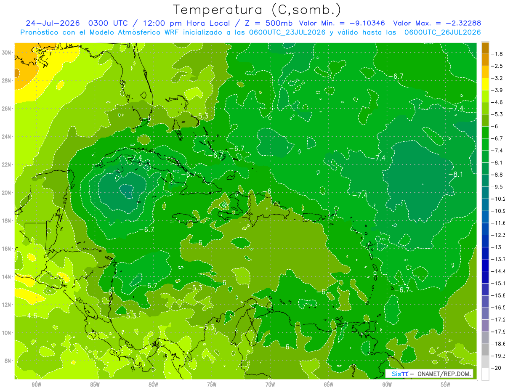Image resolution: width=505 pixels, height=390 pixels.
Task: Click the '-3.2' color bar legend value
Action: [x=497, y=78]
